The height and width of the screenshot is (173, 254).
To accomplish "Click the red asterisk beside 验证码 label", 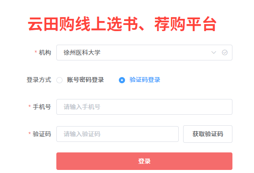I will tap(29, 133).
